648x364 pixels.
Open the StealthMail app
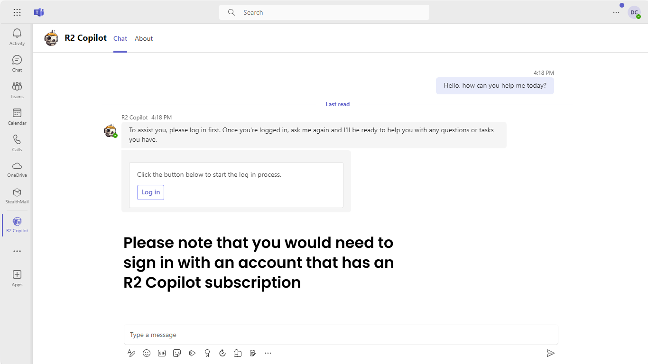tap(17, 195)
